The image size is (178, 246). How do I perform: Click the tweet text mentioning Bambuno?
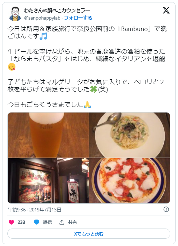click(x=87, y=32)
